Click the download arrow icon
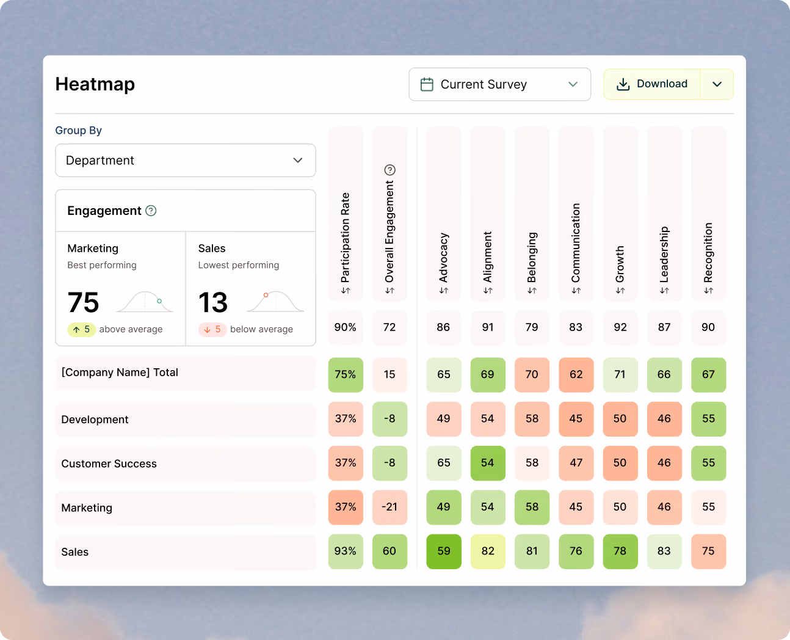The width and height of the screenshot is (790, 640). pos(623,84)
